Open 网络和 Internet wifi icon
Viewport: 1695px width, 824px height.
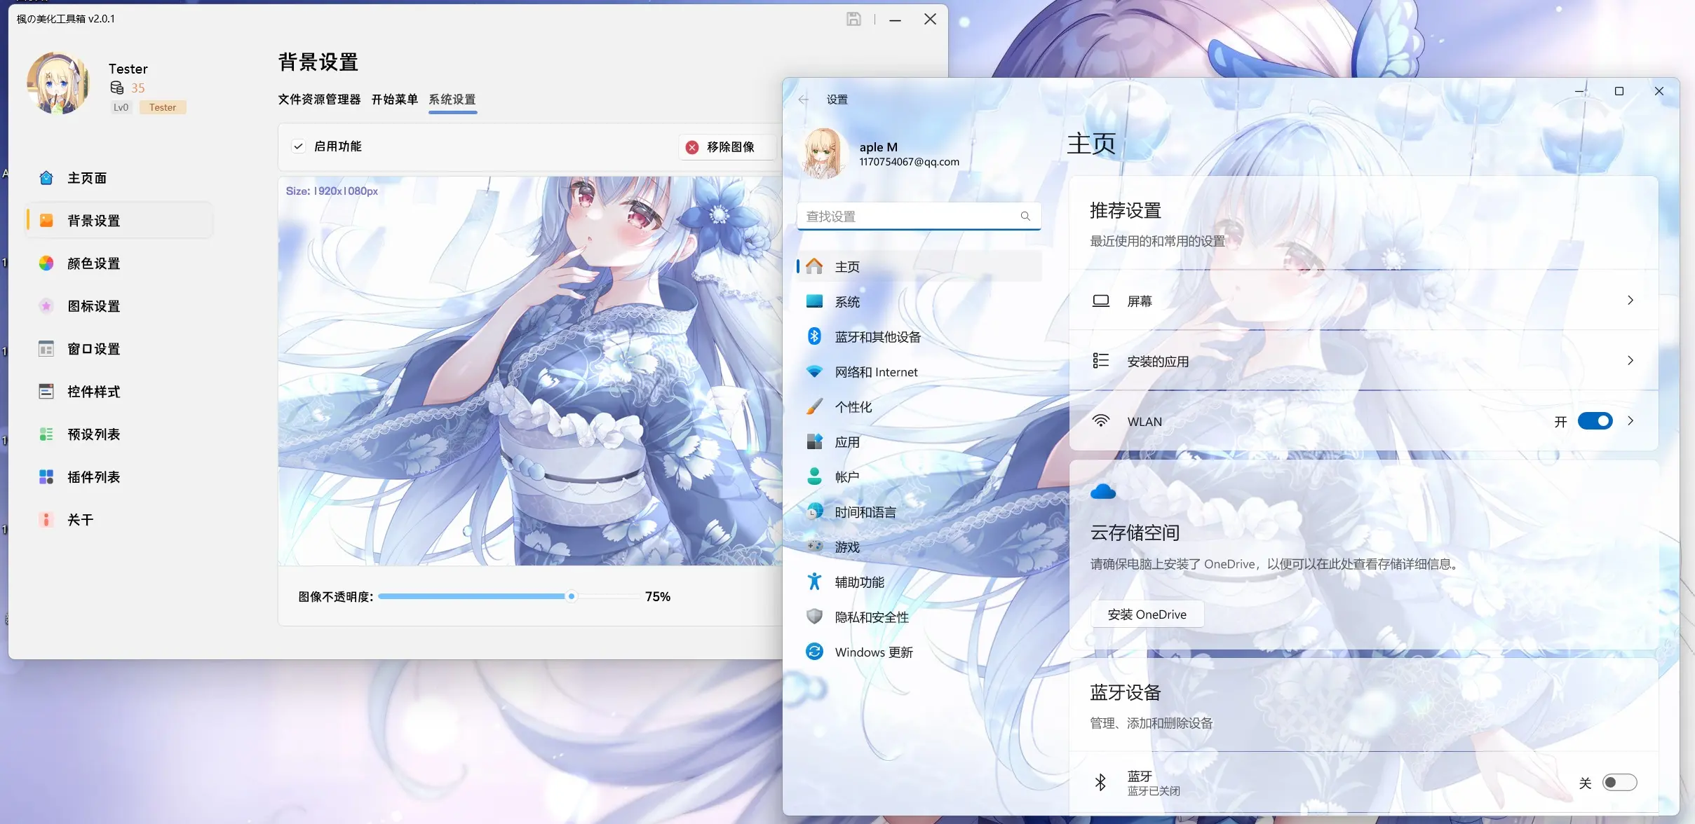coord(814,372)
